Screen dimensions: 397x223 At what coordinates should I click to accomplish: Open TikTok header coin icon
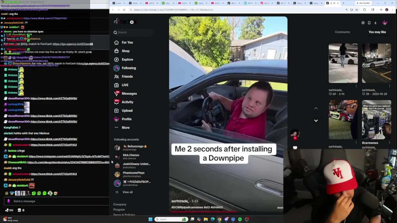pyautogui.click(x=363, y=23)
